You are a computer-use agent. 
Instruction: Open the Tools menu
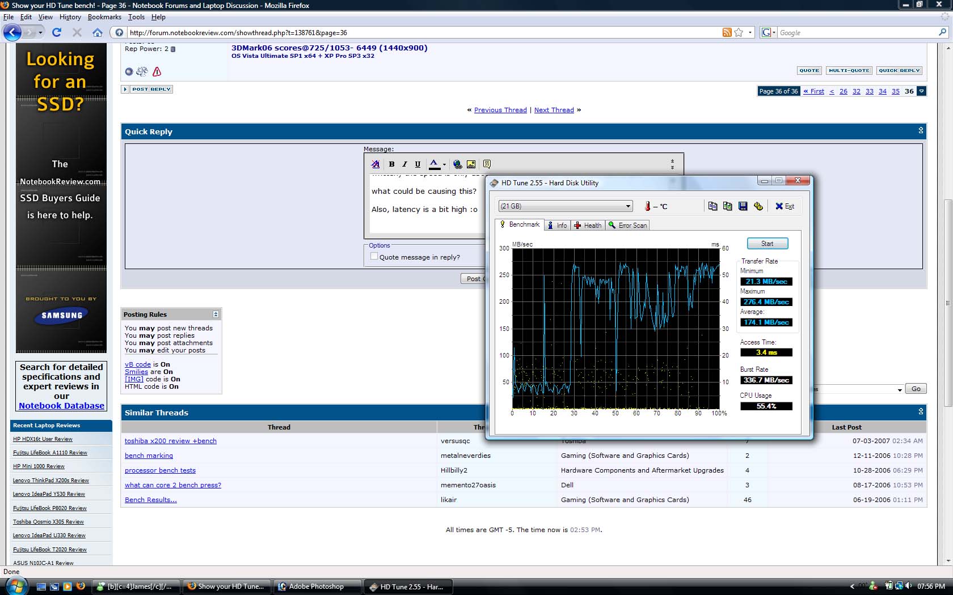136,17
